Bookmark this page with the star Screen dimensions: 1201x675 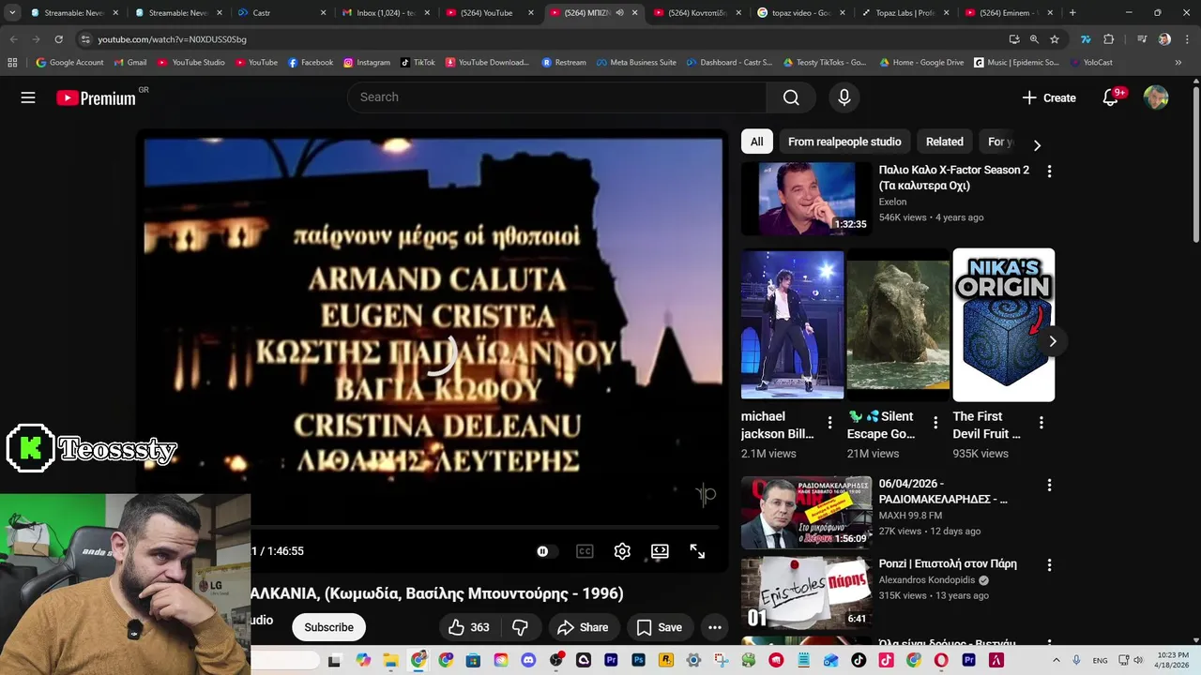click(x=1055, y=39)
